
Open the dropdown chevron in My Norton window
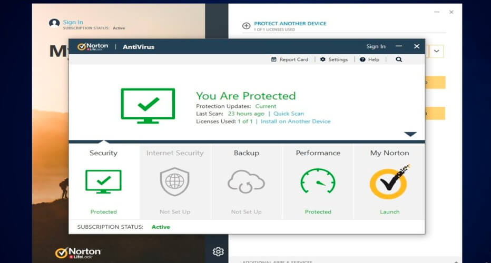[x=437, y=51]
